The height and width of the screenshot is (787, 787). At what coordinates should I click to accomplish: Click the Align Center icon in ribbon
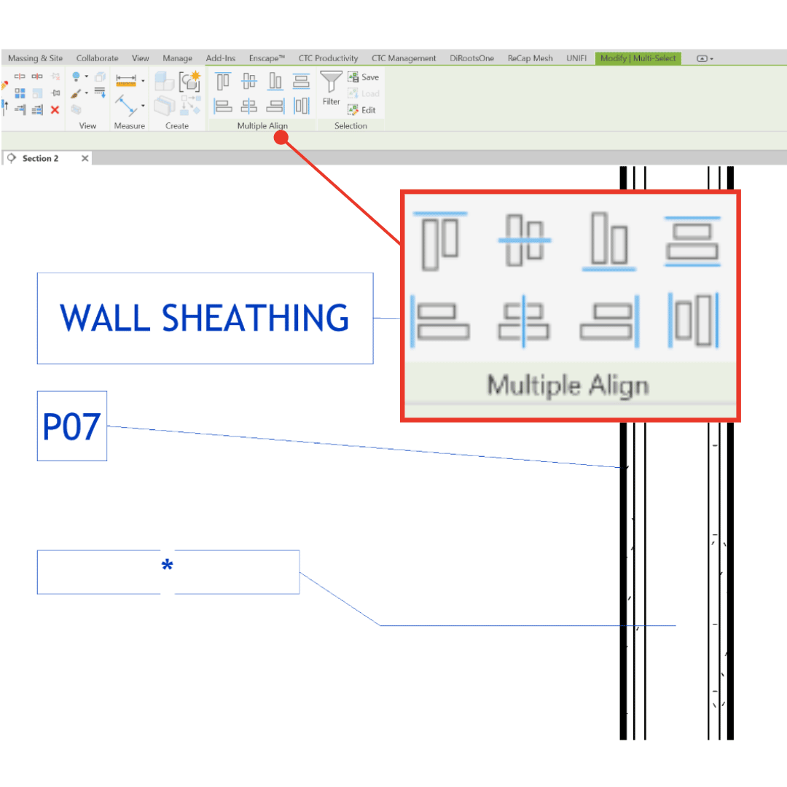(x=249, y=106)
